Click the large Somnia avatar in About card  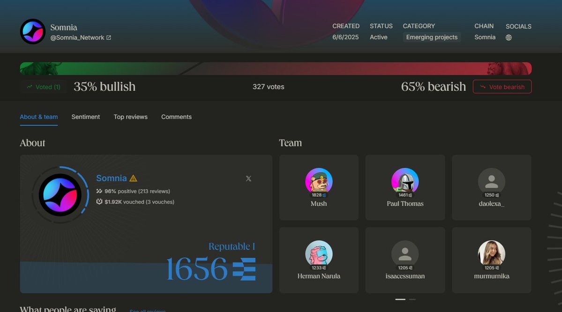60,195
